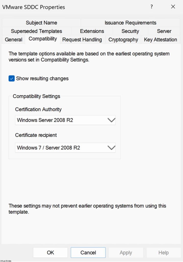
Task: Switch to the General tab
Action: click(14, 40)
